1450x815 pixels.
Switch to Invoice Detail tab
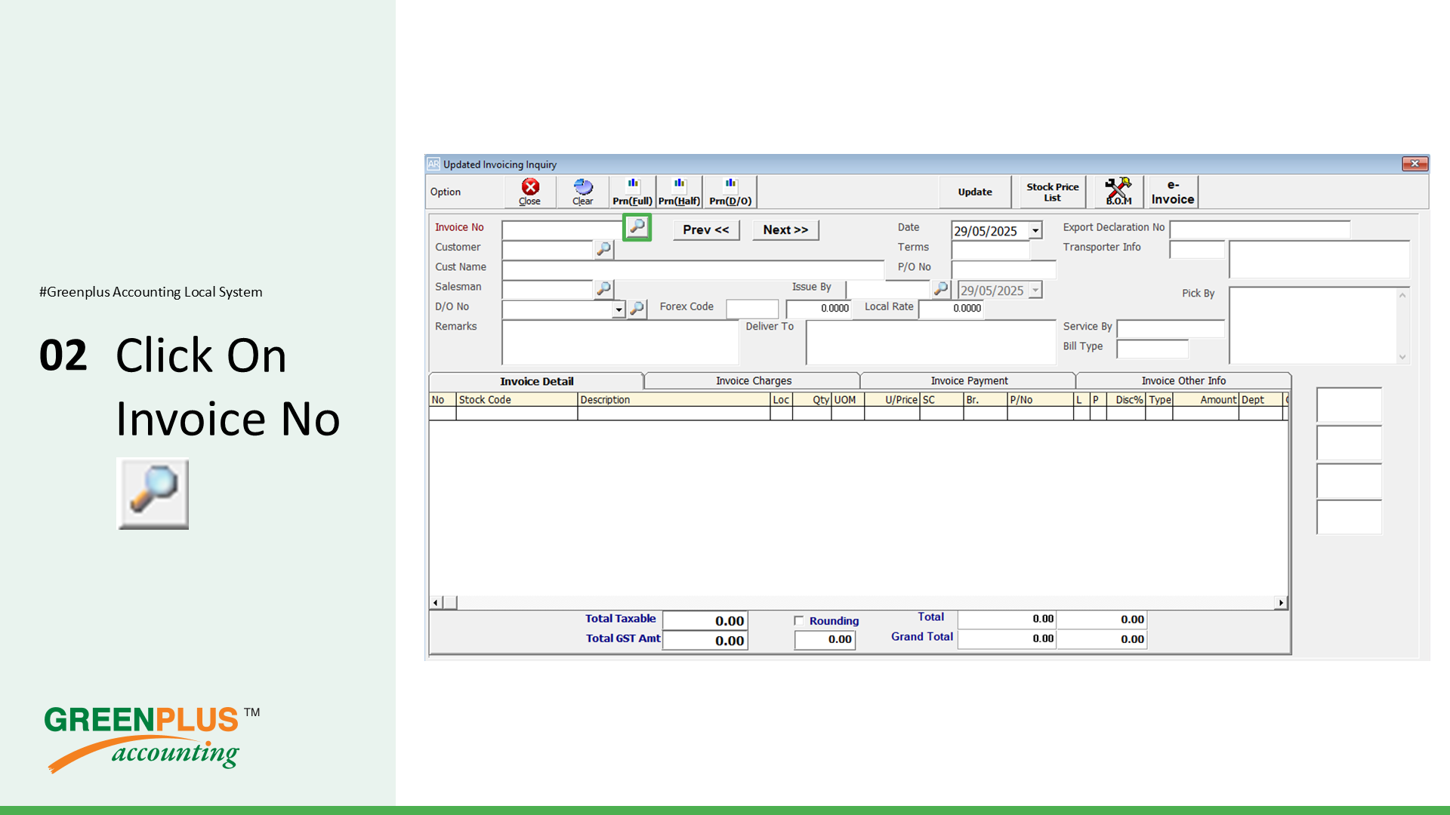536,381
